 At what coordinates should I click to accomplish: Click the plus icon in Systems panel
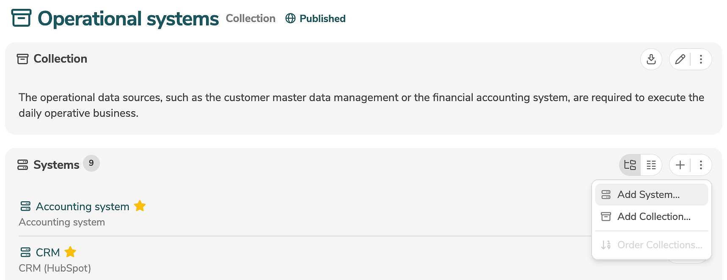(680, 165)
